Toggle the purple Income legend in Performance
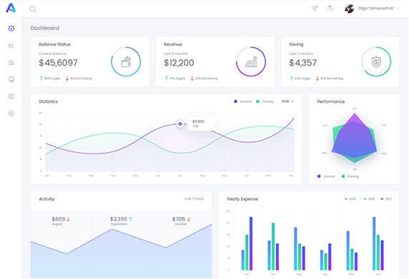The width and height of the screenshot is (409, 279). (326, 176)
